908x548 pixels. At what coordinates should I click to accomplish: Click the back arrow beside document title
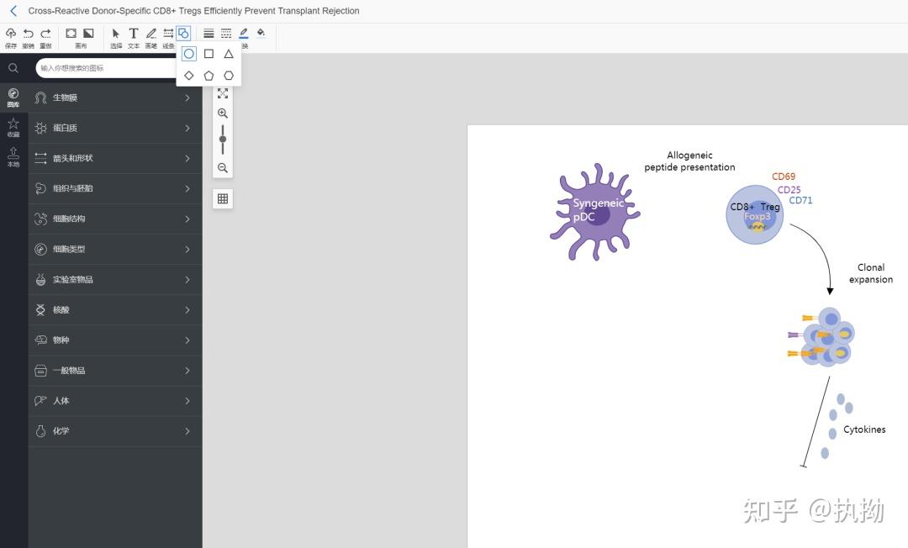pyautogui.click(x=13, y=11)
